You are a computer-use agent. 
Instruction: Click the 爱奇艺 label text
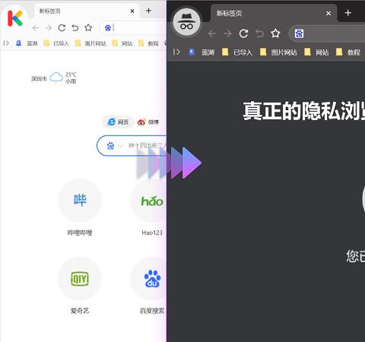click(x=80, y=311)
